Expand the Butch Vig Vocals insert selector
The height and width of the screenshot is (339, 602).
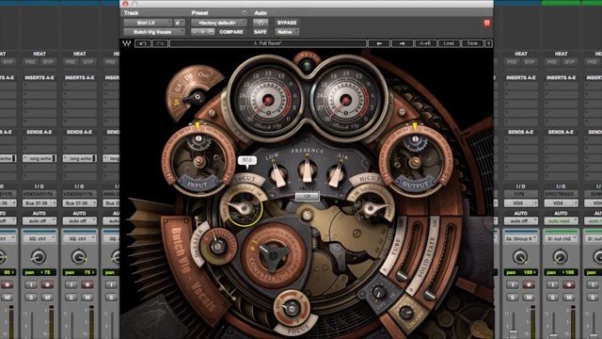(x=153, y=32)
